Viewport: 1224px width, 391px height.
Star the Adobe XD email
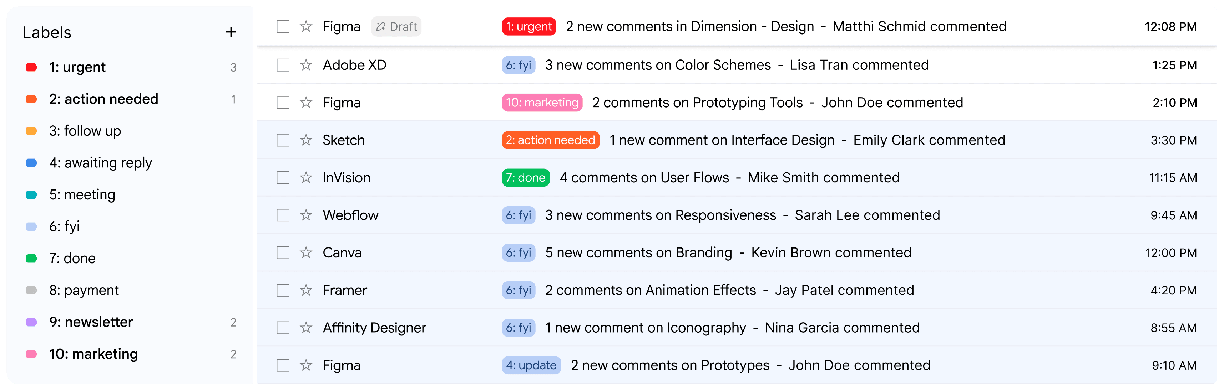(305, 65)
